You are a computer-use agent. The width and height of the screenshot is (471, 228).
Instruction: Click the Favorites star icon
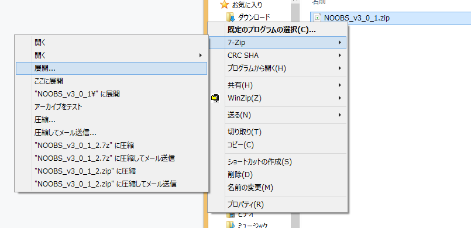(x=224, y=5)
